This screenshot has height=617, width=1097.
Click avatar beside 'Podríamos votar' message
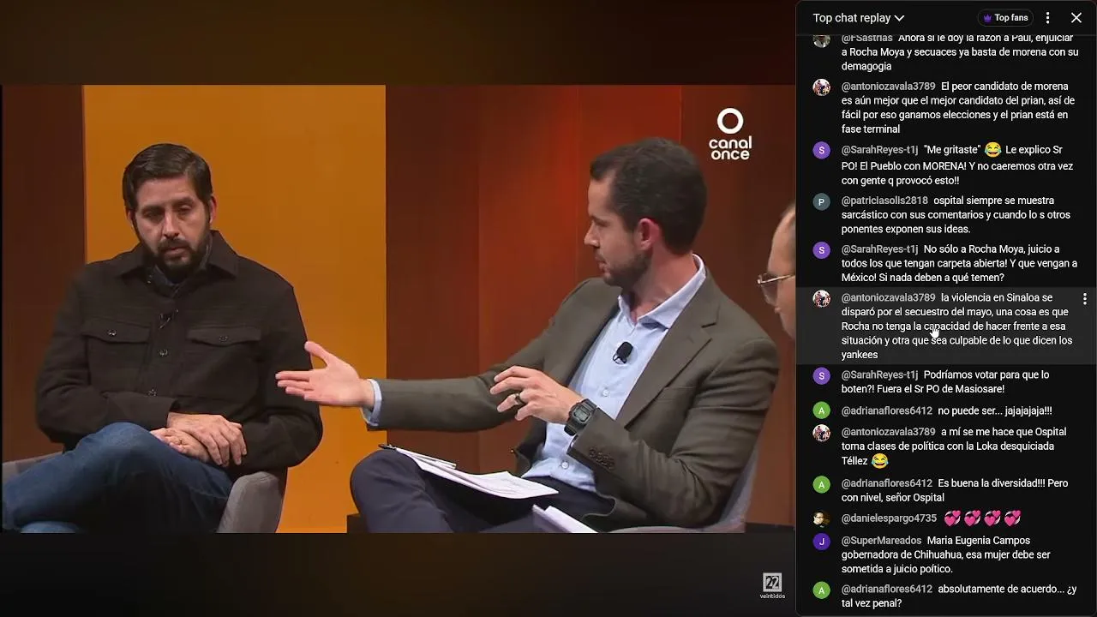pos(822,376)
